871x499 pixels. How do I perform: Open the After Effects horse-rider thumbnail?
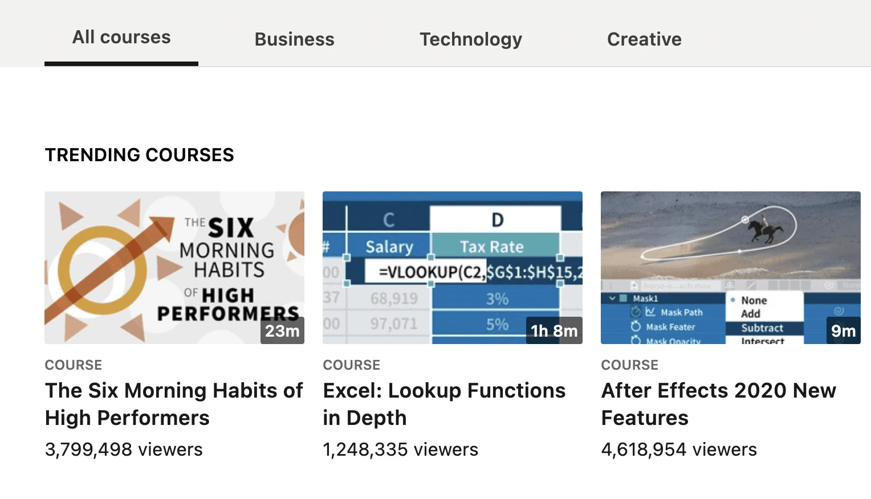731,268
